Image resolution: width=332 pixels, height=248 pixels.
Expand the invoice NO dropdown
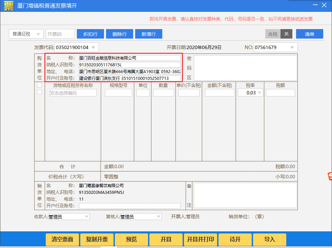coord(292,47)
